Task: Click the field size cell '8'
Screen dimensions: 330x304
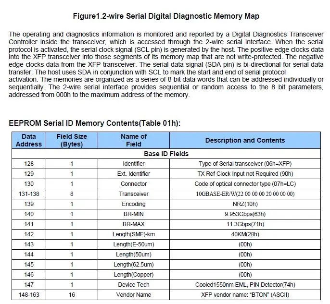Action: pos(72,194)
